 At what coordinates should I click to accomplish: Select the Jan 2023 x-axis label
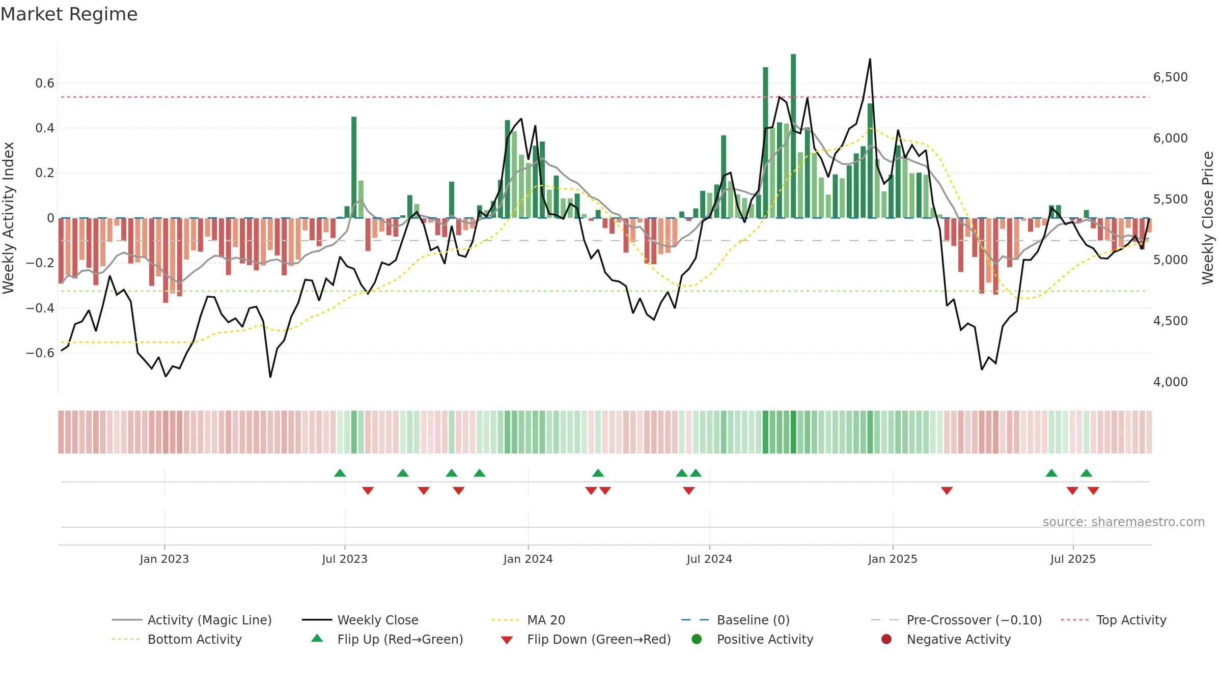point(164,559)
